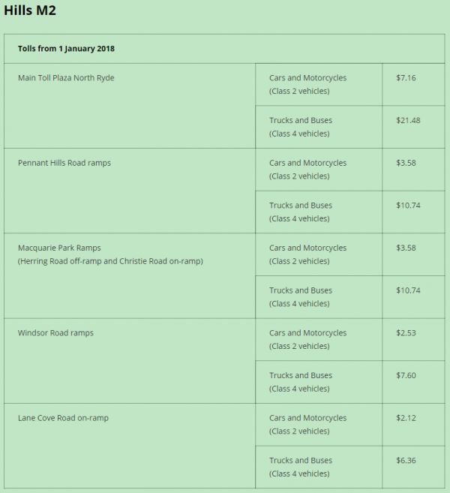Screen dimensions: 450x493
Task: Select Macquarie Park Ramps row label
Action: pyautogui.click(x=59, y=248)
